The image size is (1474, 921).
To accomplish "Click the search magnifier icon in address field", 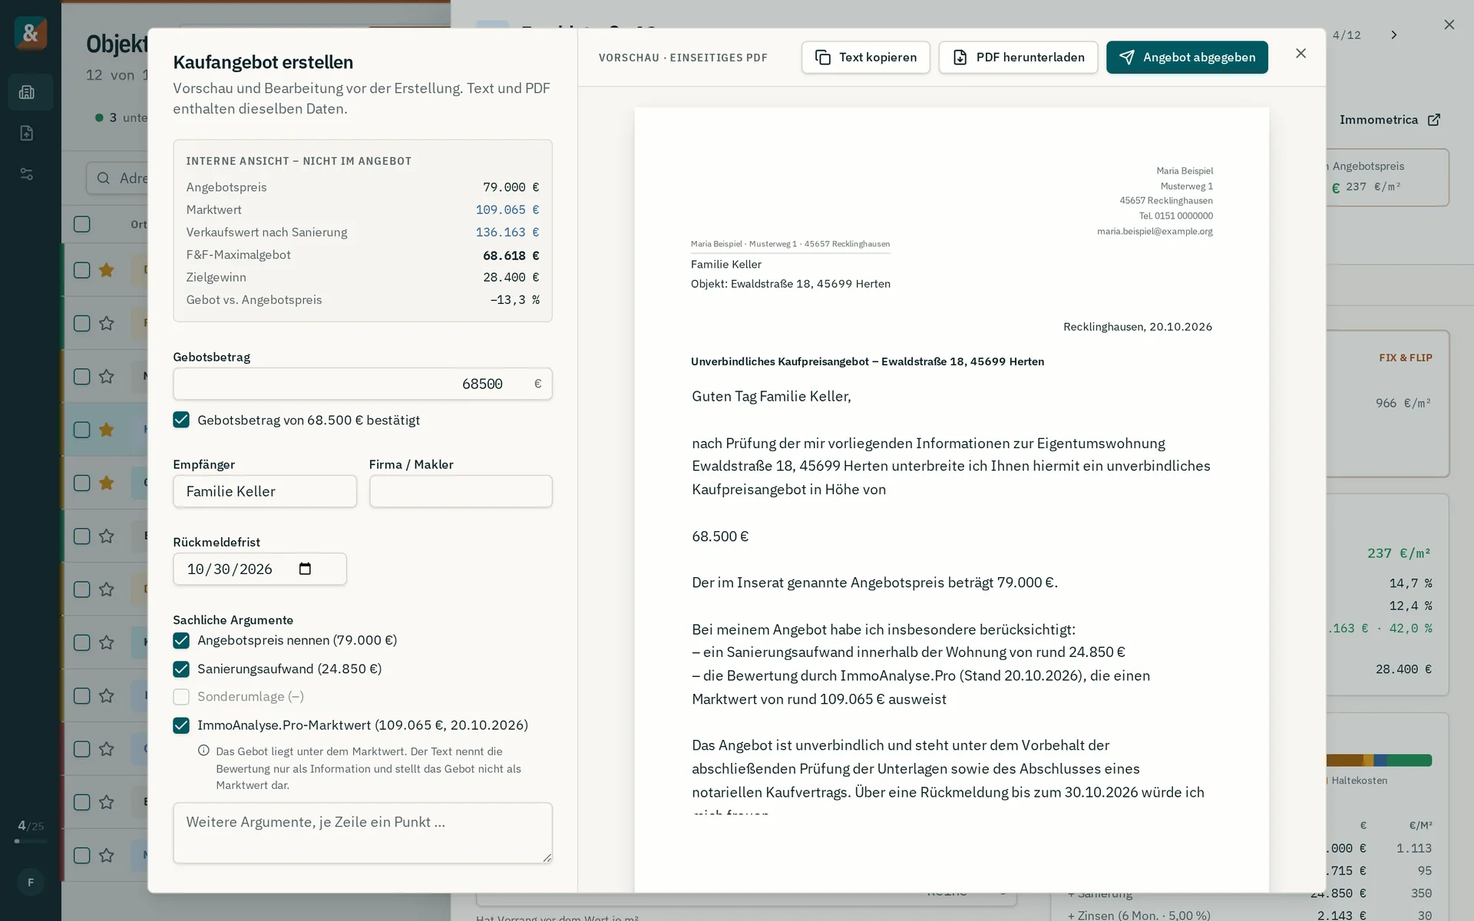I will point(104,178).
